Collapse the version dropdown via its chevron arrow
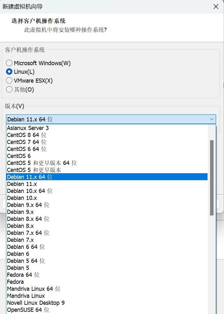Viewport: 224px width, 314px height. (x=212, y=119)
